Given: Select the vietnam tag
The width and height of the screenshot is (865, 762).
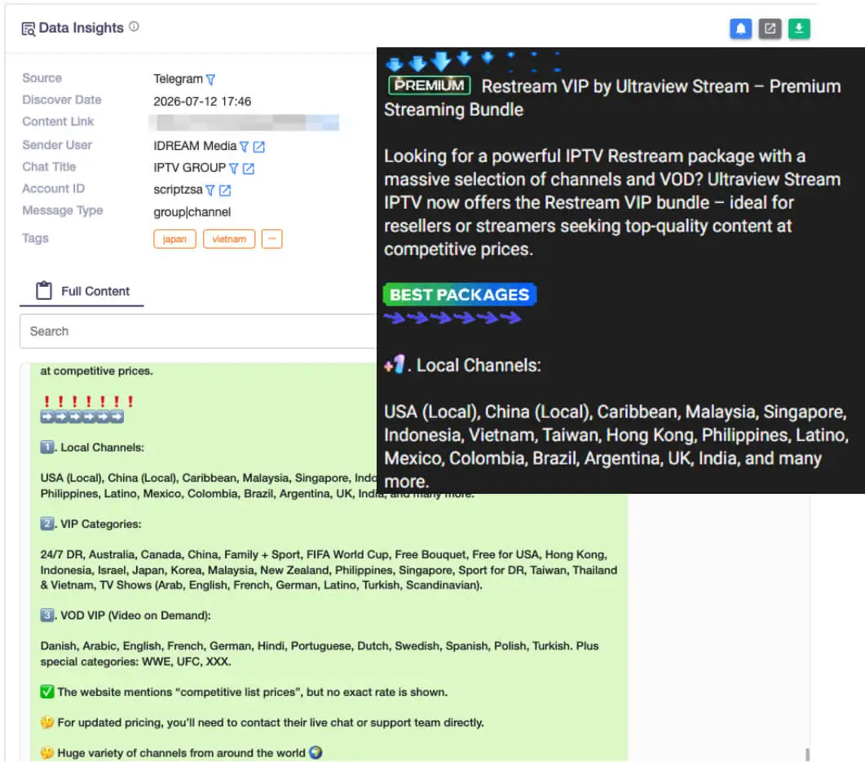Looking at the screenshot, I should [229, 240].
